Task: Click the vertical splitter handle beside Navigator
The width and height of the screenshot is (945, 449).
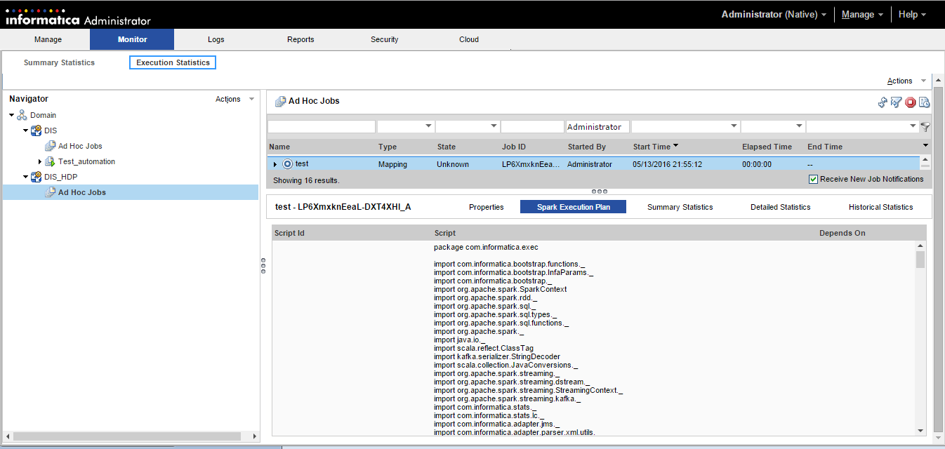Action: pos(263,265)
